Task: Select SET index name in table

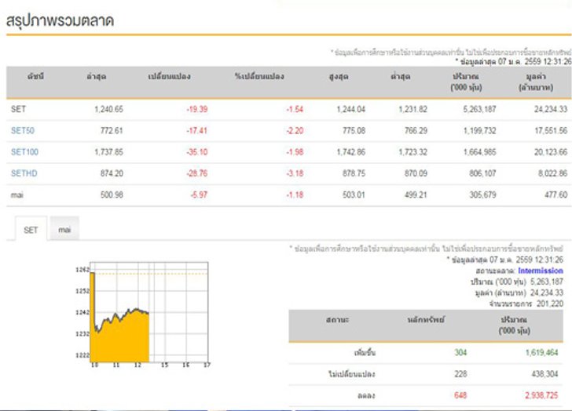Action: tap(18, 109)
